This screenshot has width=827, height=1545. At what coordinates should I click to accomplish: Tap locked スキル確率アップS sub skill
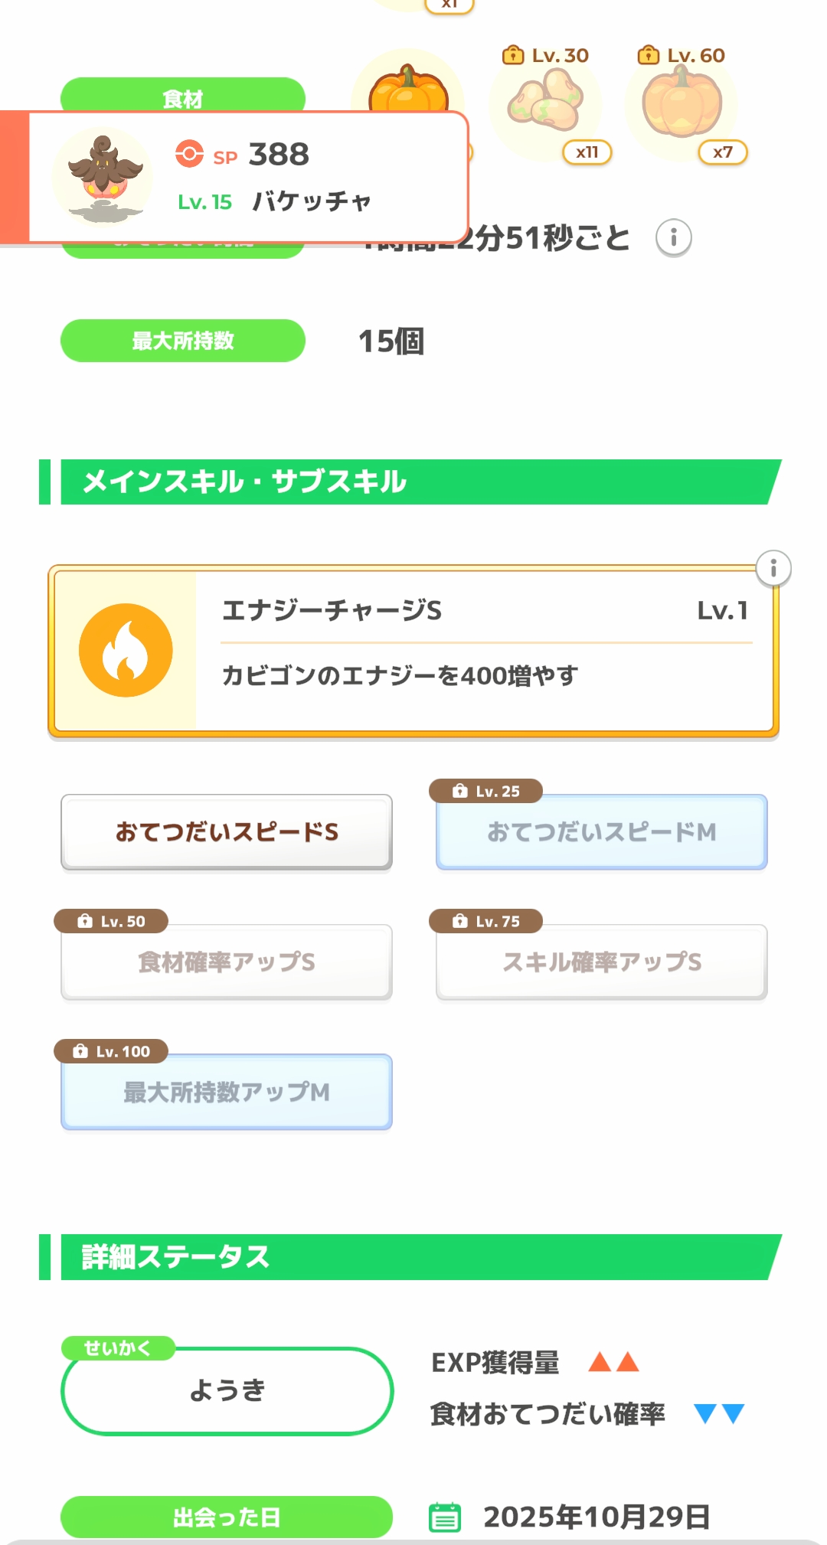[602, 962]
